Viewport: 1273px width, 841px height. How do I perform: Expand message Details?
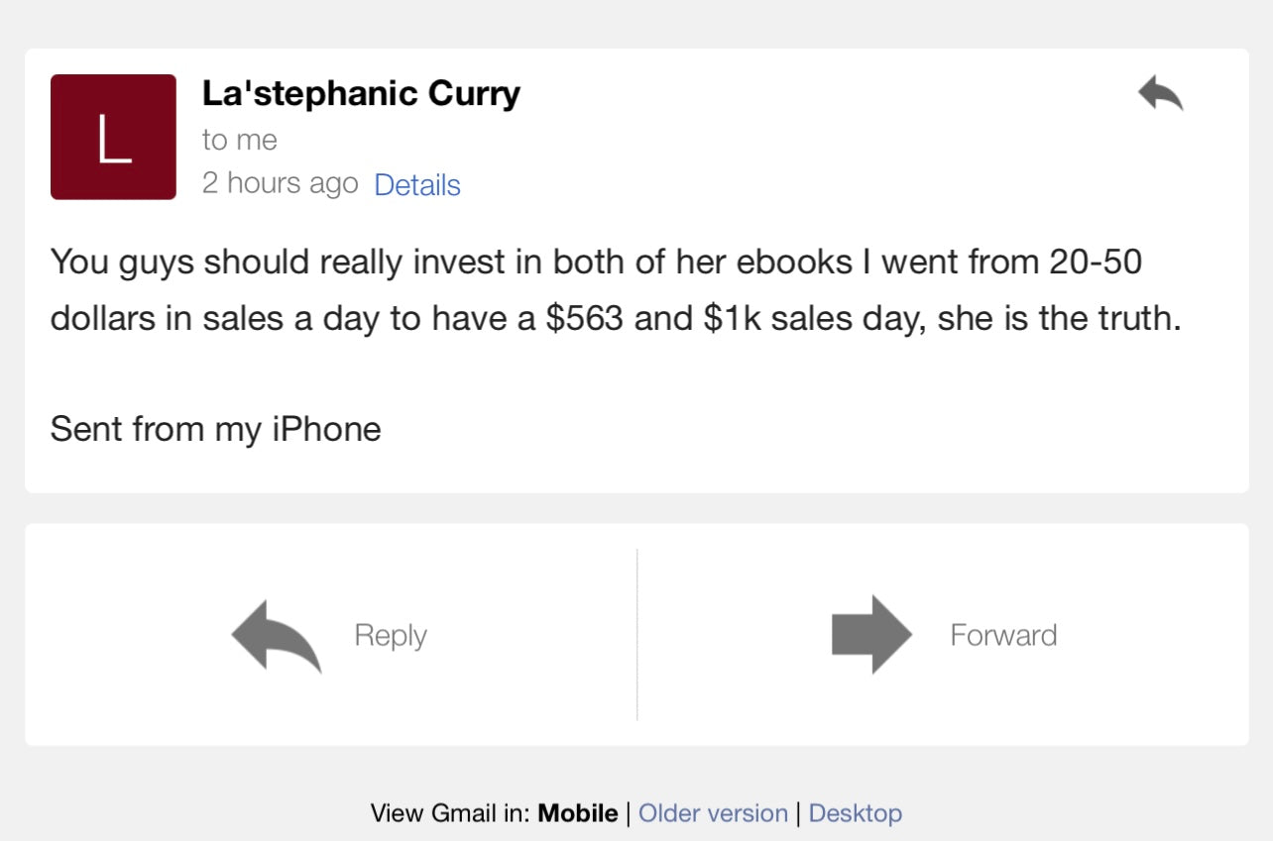click(417, 185)
